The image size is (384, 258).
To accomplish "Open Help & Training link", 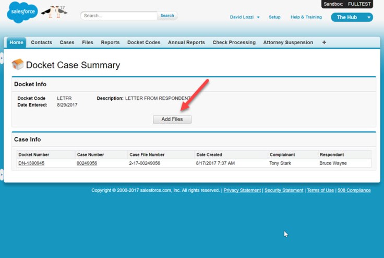I will (306, 17).
